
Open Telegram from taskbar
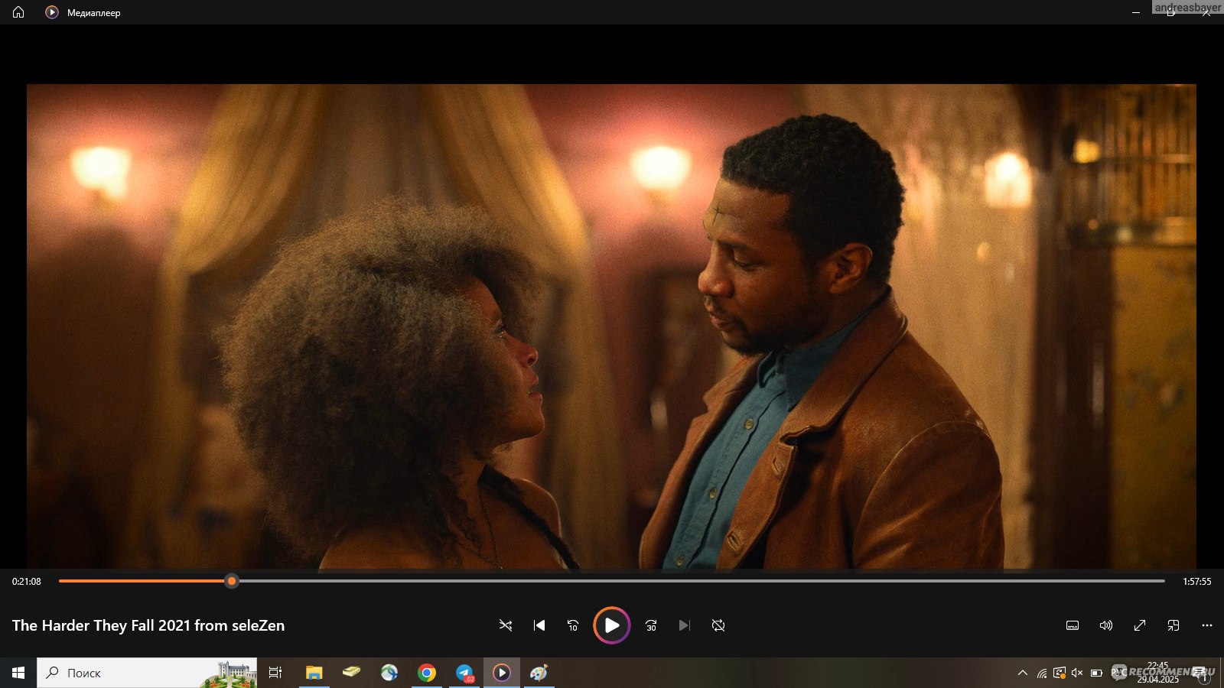(x=464, y=673)
